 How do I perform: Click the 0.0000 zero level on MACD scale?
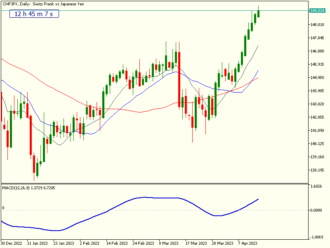tap(316, 210)
